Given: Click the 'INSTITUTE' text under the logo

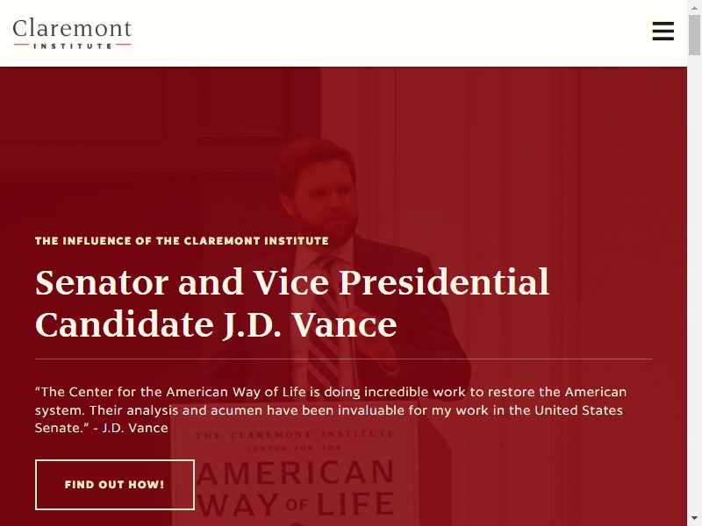Looking at the screenshot, I should (73, 46).
